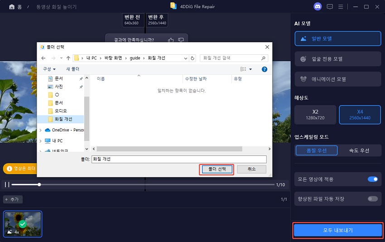
Task: Refresh the folder address bar
Action: (192, 58)
